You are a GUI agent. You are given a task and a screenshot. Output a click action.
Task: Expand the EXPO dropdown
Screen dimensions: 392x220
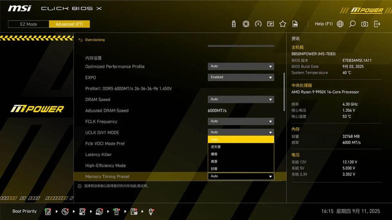point(241,77)
